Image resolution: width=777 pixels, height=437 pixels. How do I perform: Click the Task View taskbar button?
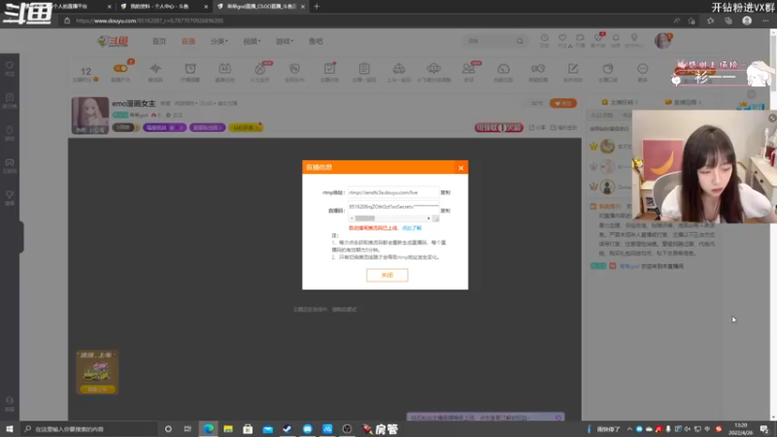tap(187, 429)
